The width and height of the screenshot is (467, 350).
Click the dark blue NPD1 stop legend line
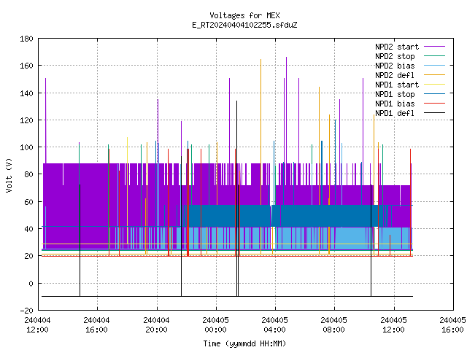click(x=435, y=94)
